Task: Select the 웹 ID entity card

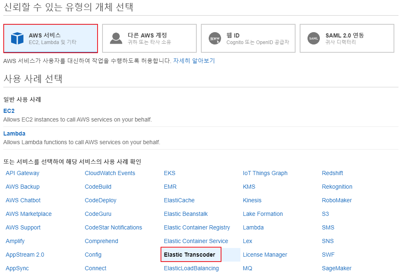Action: 248,38
